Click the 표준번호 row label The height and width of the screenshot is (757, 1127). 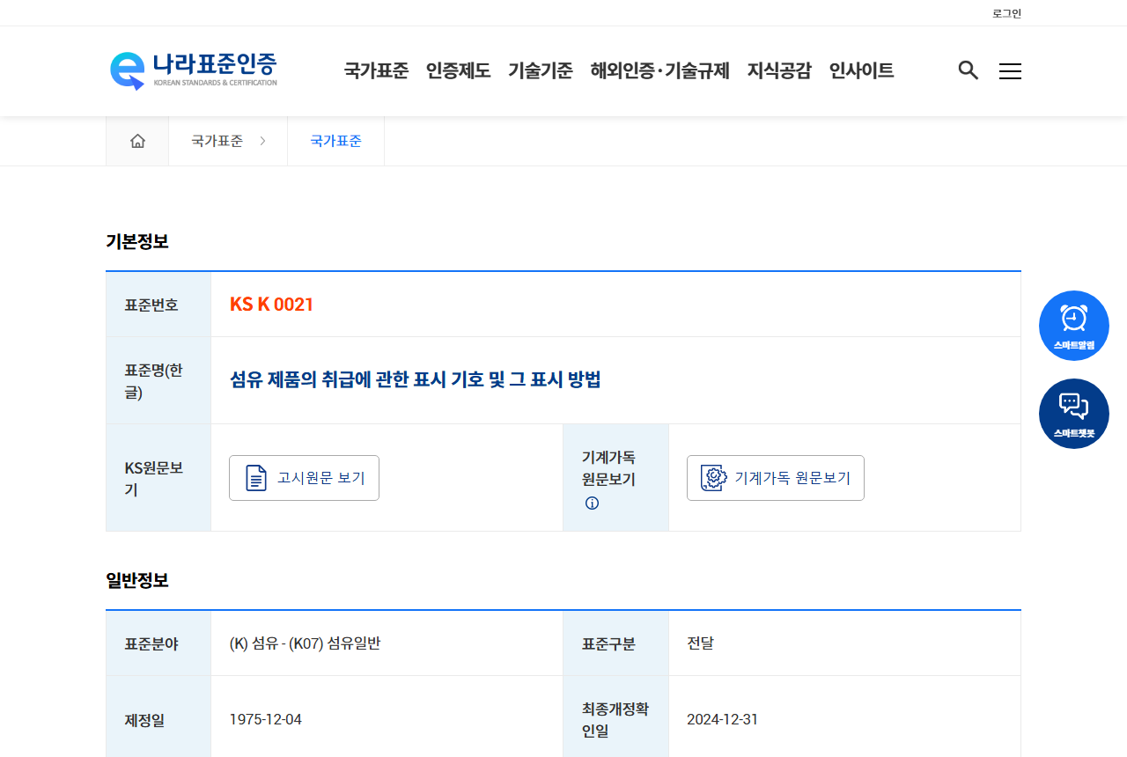tap(151, 305)
